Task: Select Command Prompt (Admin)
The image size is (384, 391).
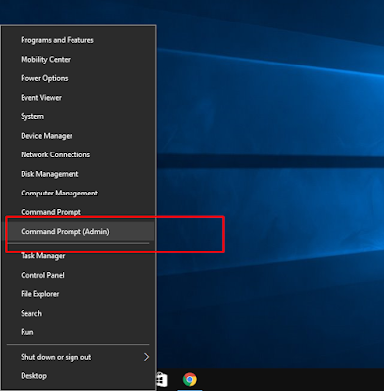Action: coord(78,232)
